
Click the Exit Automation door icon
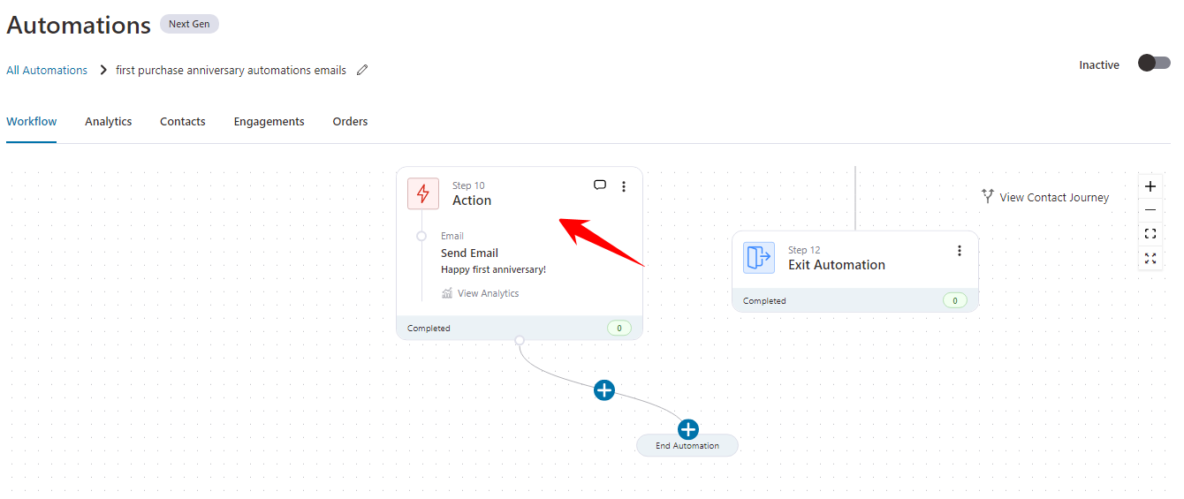point(758,258)
